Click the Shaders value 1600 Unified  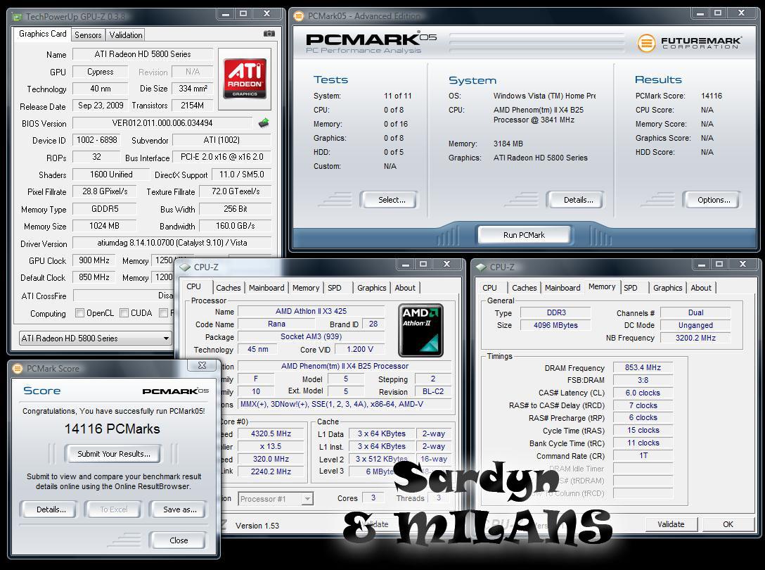pyautogui.click(x=111, y=175)
